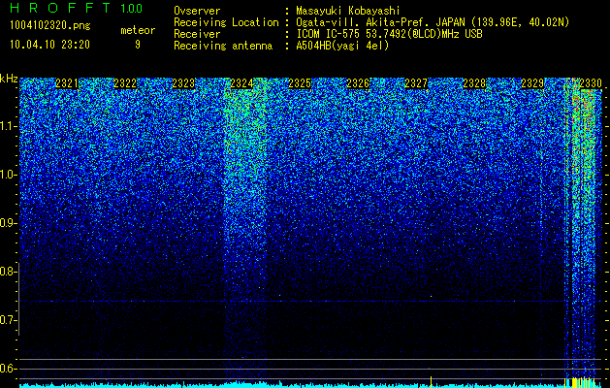The image size is (610, 388).
Task: Click the HROFFT title text
Action: point(60,8)
